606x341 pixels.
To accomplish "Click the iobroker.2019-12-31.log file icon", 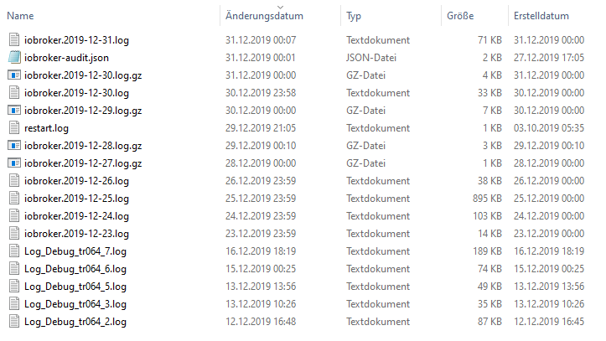I will click(14, 39).
